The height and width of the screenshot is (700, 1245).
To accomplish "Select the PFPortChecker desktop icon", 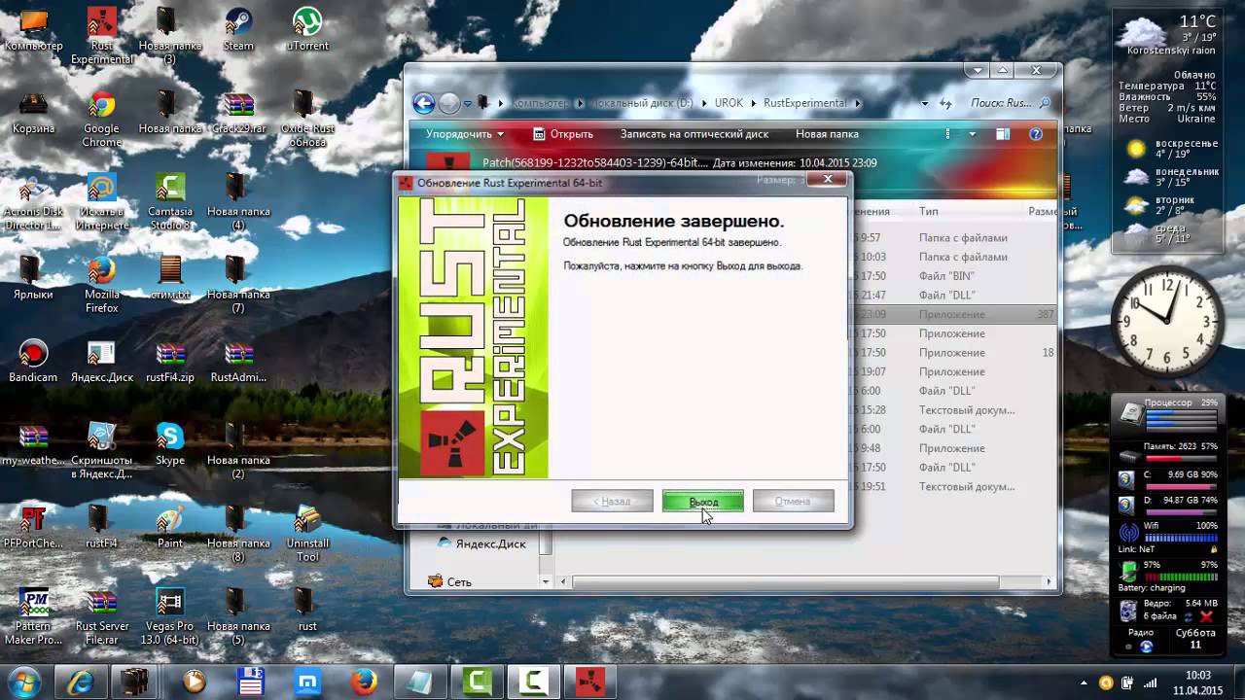I will tap(33, 527).
